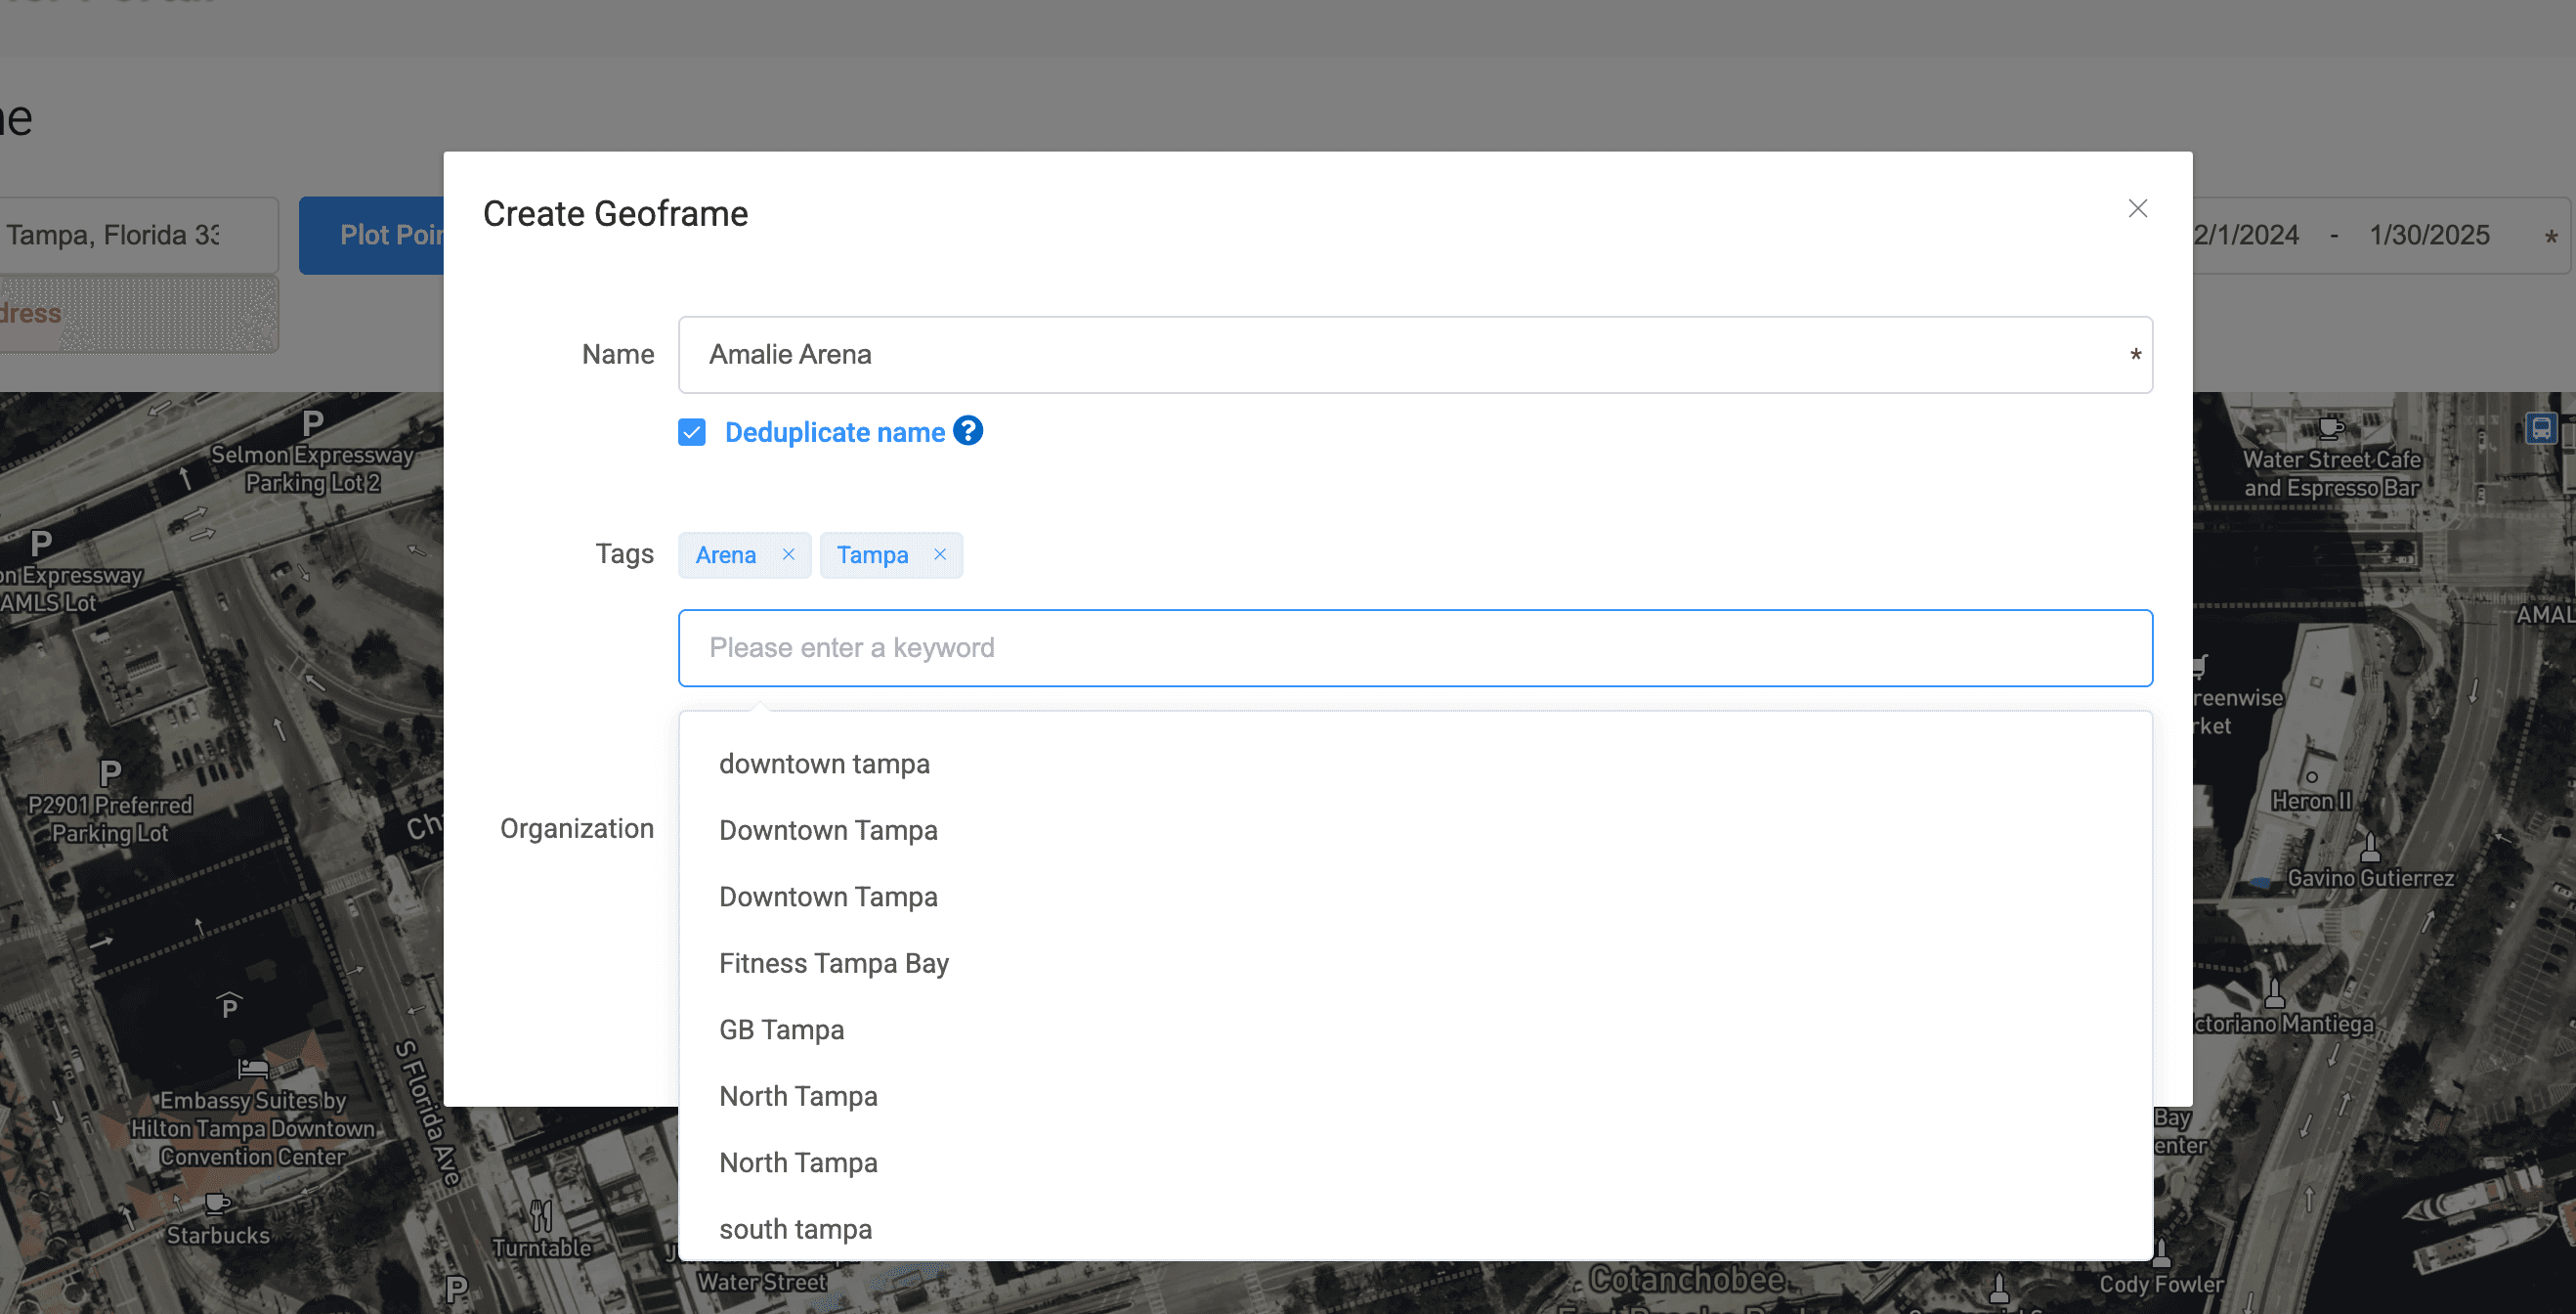Click the Starbucks cafe marker on map
The height and width of the screenshot is (1314, 2576).
(x=216, y=1203)
